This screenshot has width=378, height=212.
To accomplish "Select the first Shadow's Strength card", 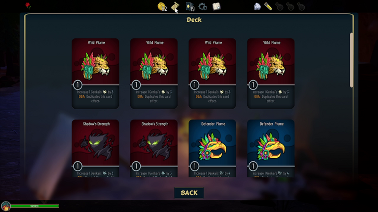I will (96, 148).
